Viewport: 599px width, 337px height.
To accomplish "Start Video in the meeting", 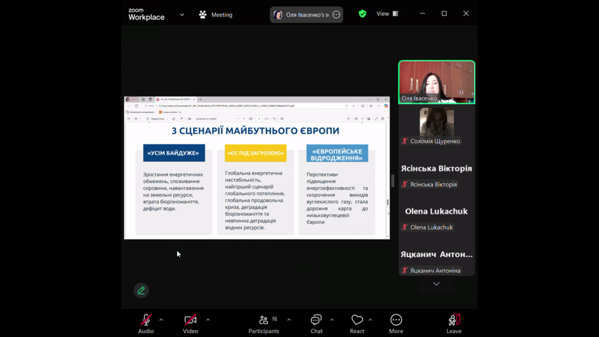I will (x=190, y=320).
